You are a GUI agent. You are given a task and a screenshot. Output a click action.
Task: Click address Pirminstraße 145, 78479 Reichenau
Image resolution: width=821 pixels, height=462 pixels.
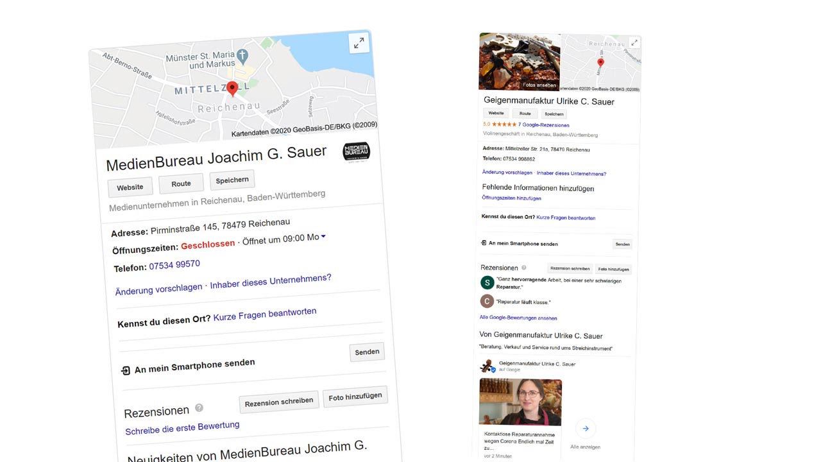[220, 227]
